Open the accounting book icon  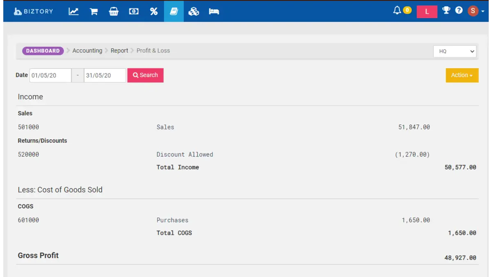tap(174, 11)
